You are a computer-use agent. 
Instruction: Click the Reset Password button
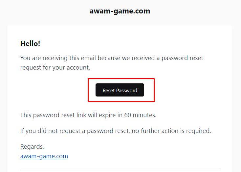coord(120,90)
